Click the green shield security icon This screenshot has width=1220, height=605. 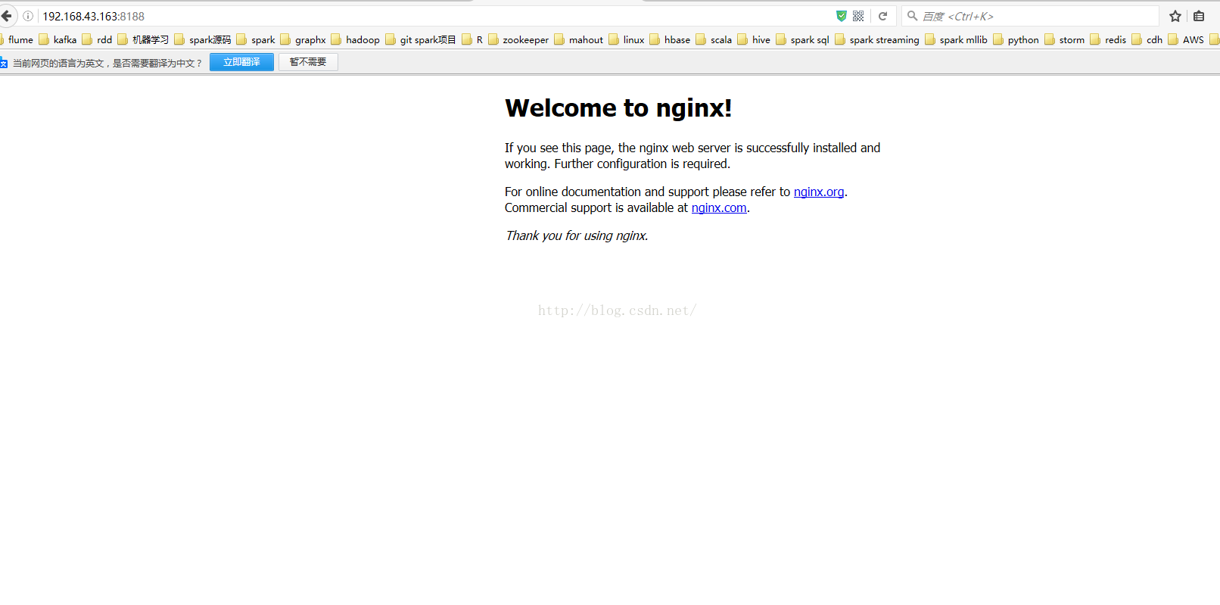click(842, 16)
